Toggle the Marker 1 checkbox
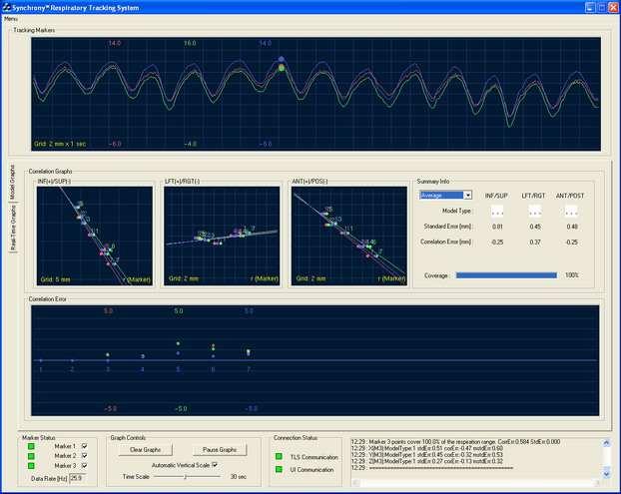This screenshot has width=621, height=494. click(84, 446)
